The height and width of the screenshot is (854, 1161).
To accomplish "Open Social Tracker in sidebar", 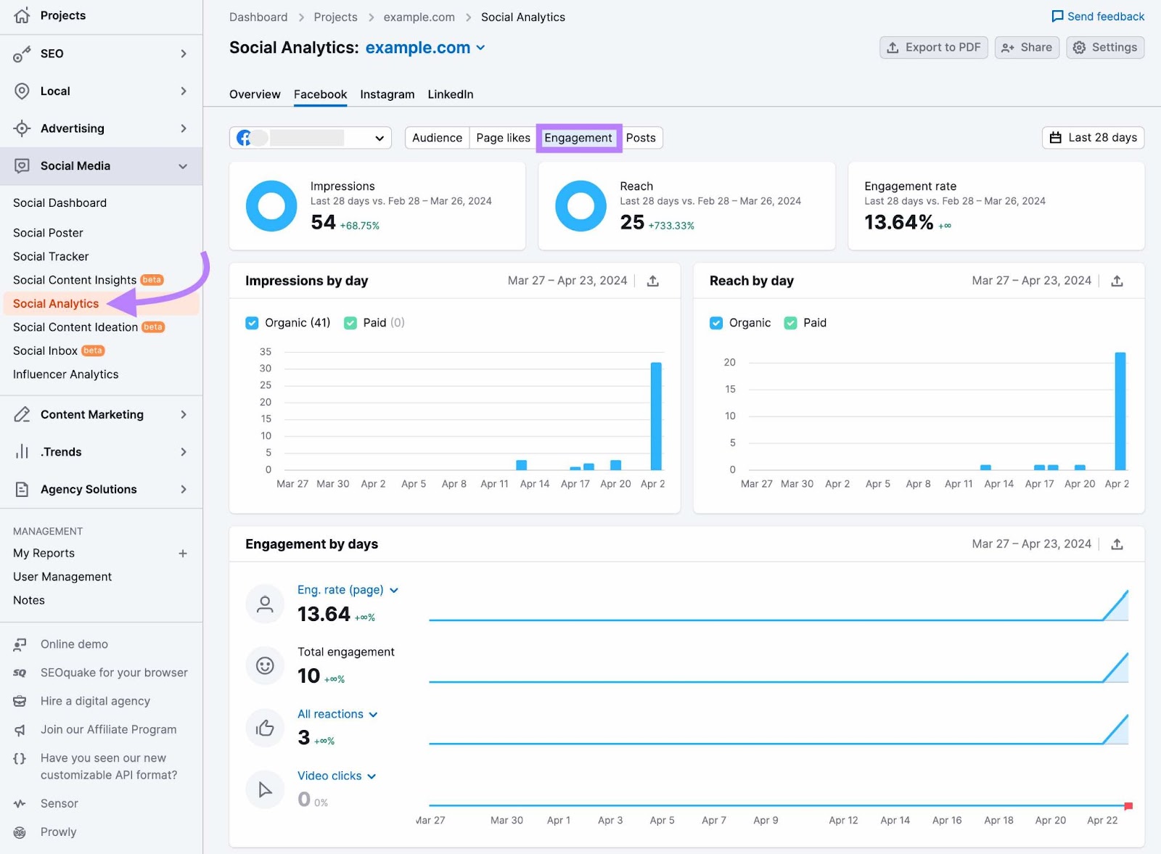I will coord(51,257).
